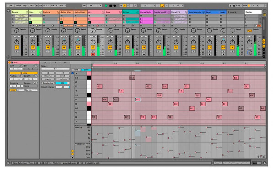
Task: Stop playback with the Stop button
Action: click(x=111, y=6)
